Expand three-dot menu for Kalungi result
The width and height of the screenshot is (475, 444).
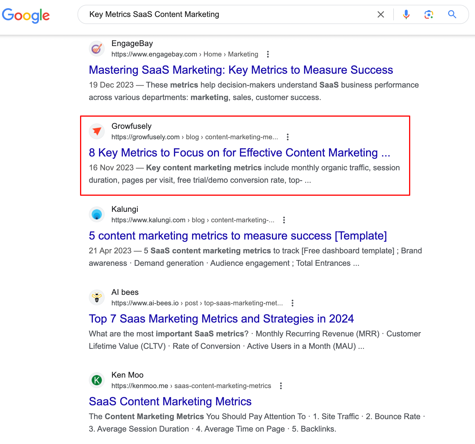click(x=284, y=220)
